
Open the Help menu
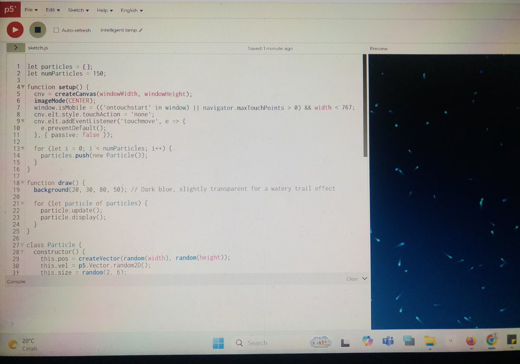(x=105, y=10)
